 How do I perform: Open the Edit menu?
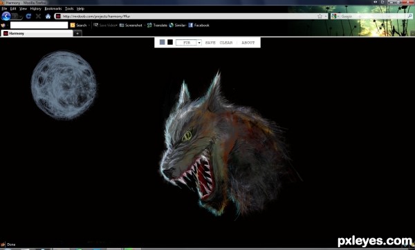pos(13,9)
